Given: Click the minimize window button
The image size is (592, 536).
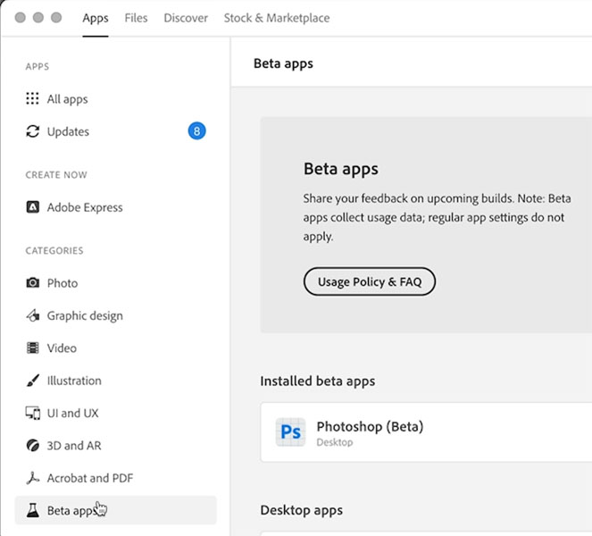Looking at the screenshot, I should pyautogui.click(x=38, y=17).
